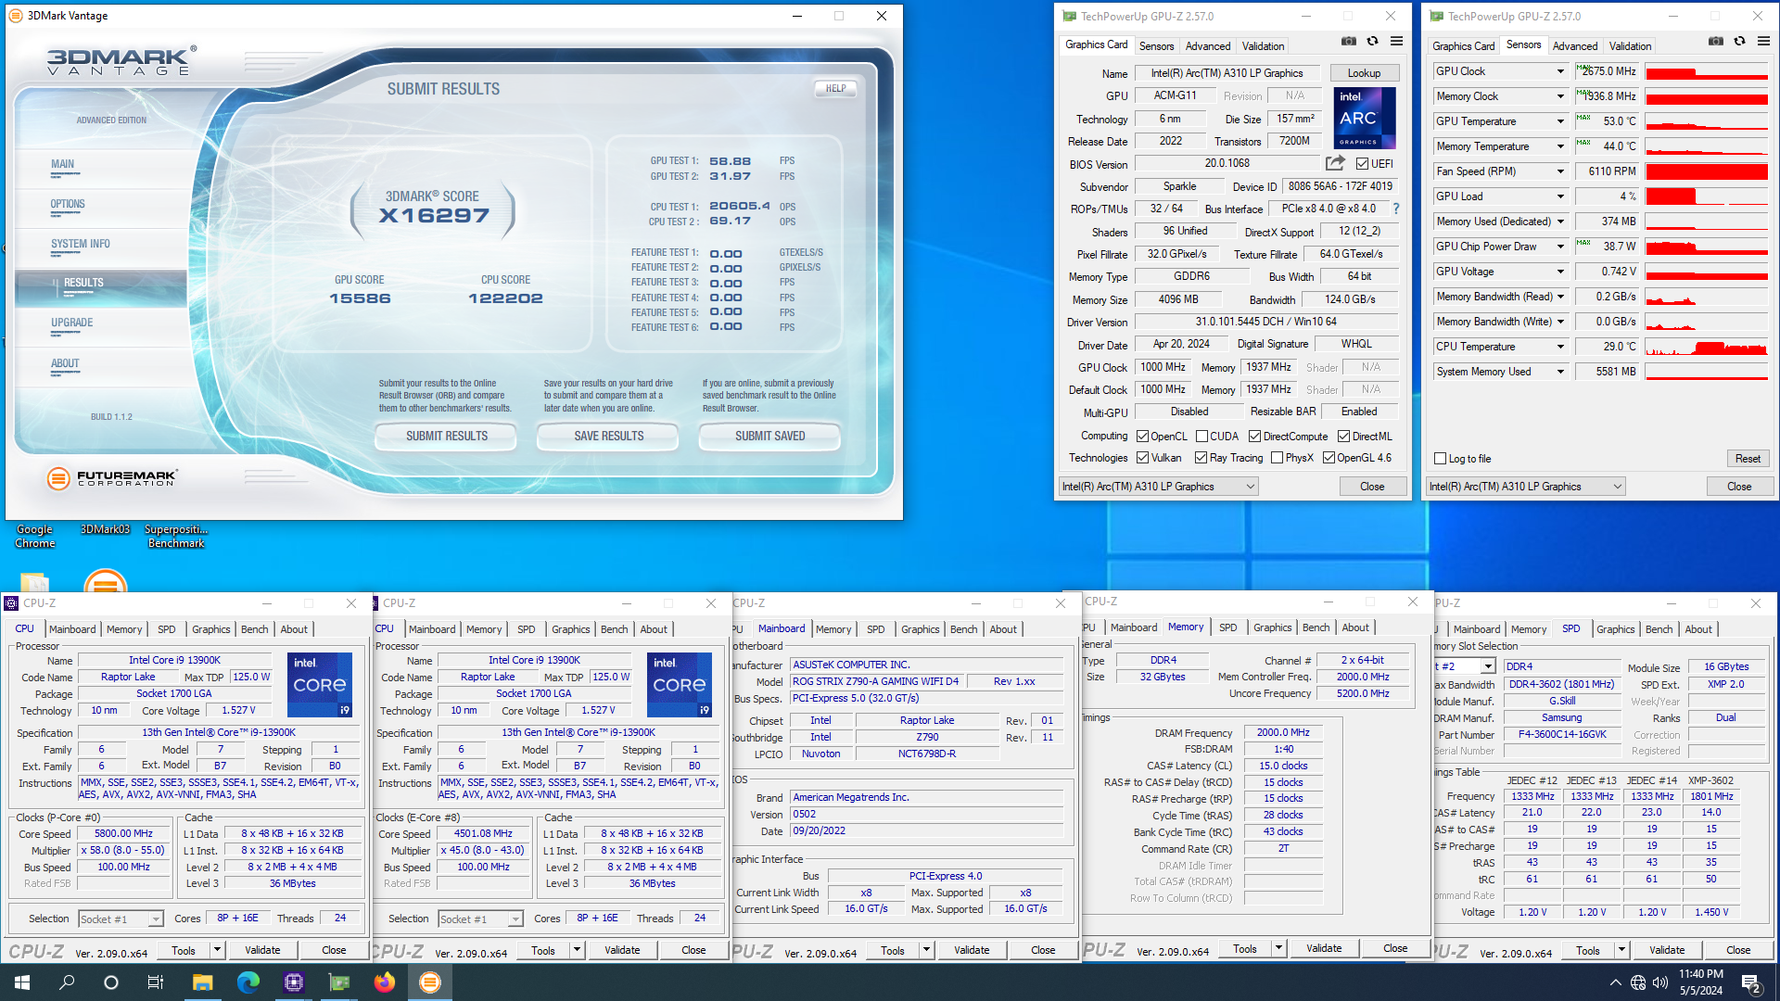The height and width of the screenshot is (1001, 1780).
Task: Open Tools dropdown arrow in CPU-Z Memory window
Action: coord(1278,948)
